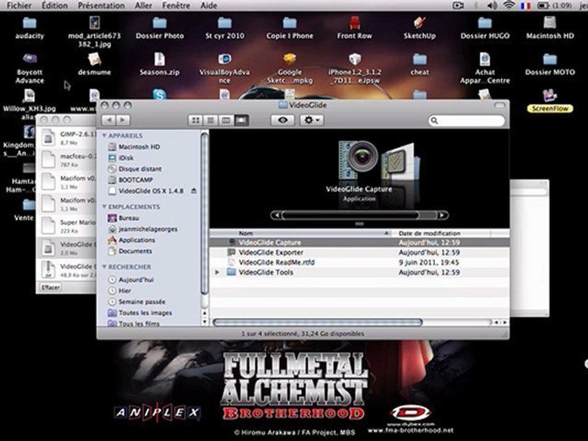Click the Cover Flow scrubber bar
The image size is (588, 441).
(360, 215)
